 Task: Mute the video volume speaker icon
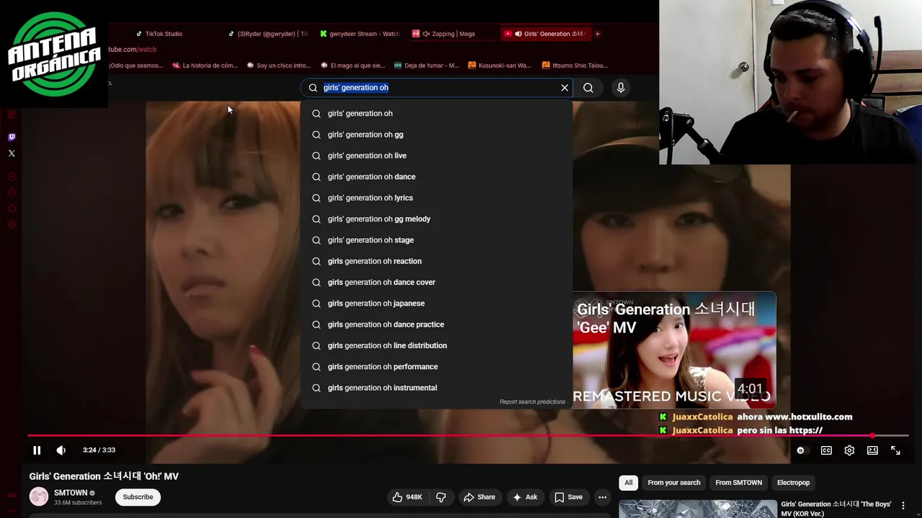61,450
